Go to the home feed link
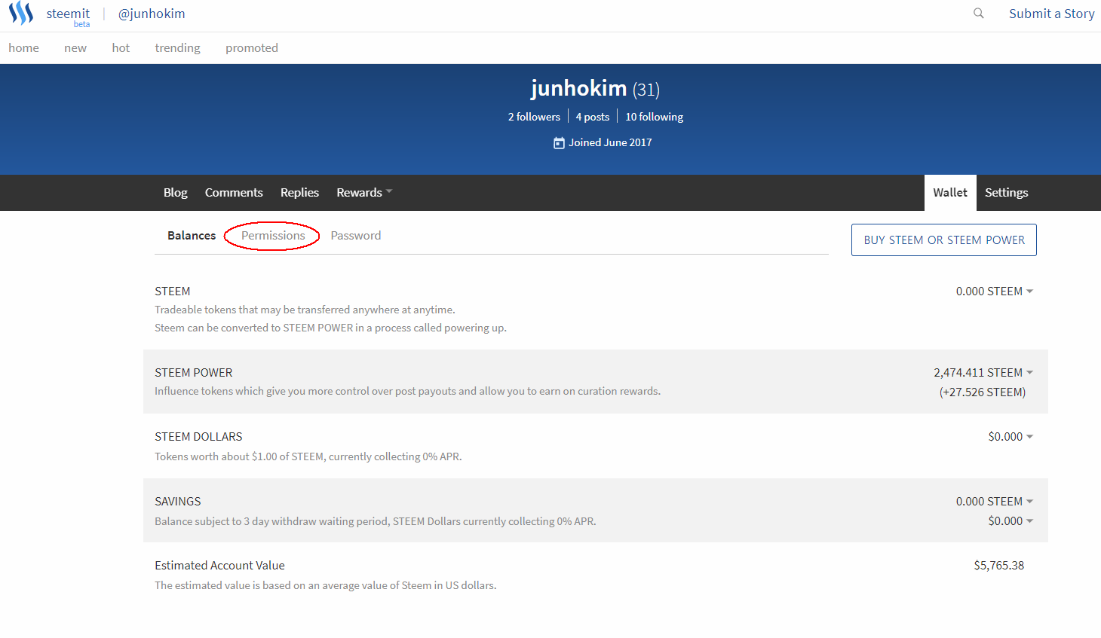The height and width of the screenshot is (638, 1101). pyautogui.click(x=24, y=48)
